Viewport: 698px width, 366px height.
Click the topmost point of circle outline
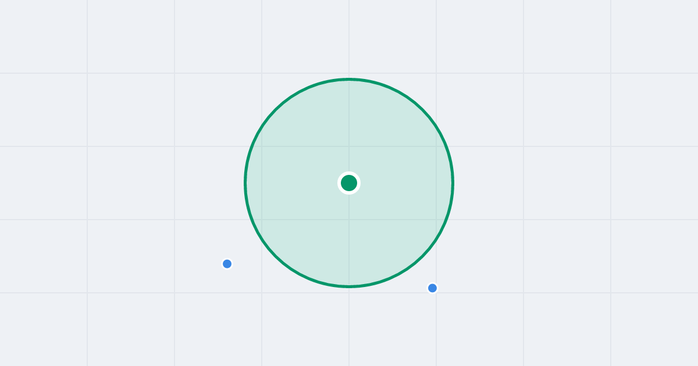tap(349, 79)
